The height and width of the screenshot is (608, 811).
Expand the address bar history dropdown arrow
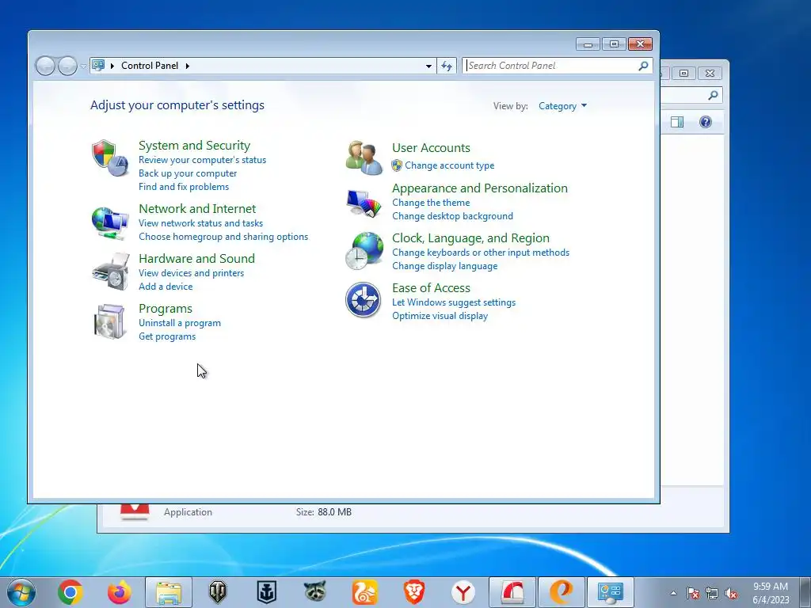coord(428,66)
